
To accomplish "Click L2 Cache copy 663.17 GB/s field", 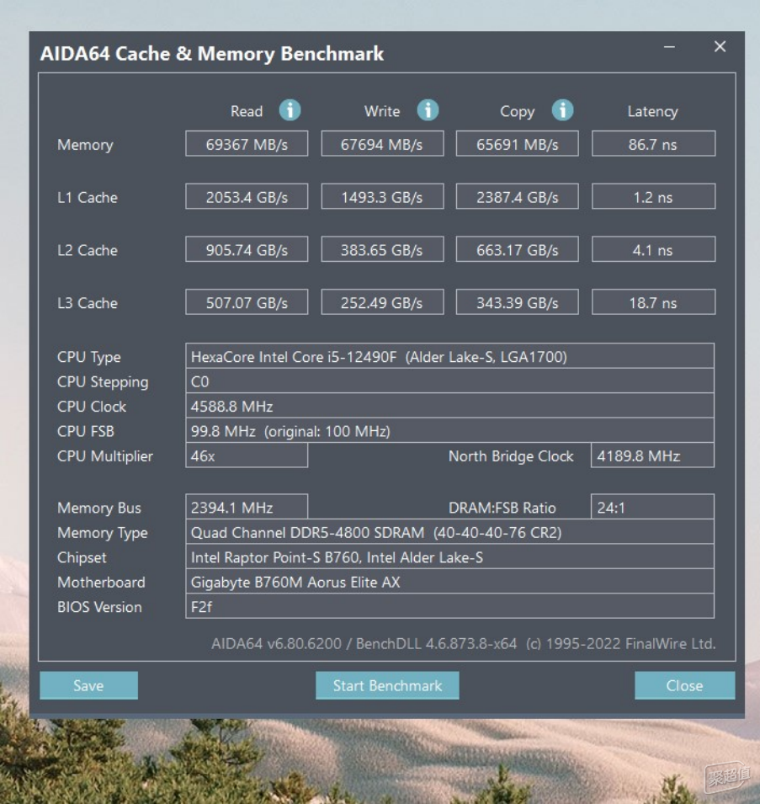I will (517, 249).
